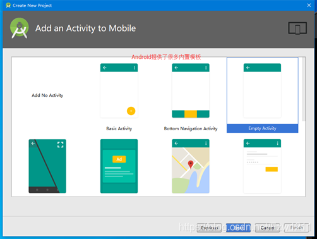The width and height of the screenshot is (317, 239).
Task: Pick the Bottom Navigation Activity template
Action: [191, 90]
